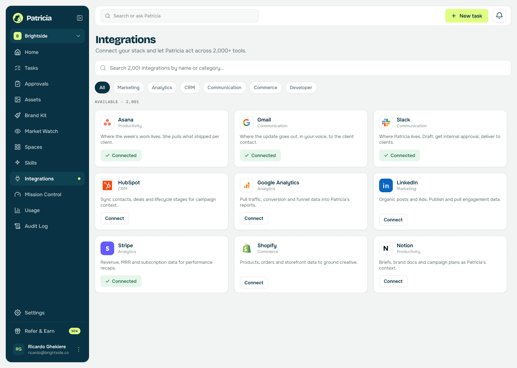
Task: Click the plug icon beside Integrations
Action: click(x=18, y=179)
